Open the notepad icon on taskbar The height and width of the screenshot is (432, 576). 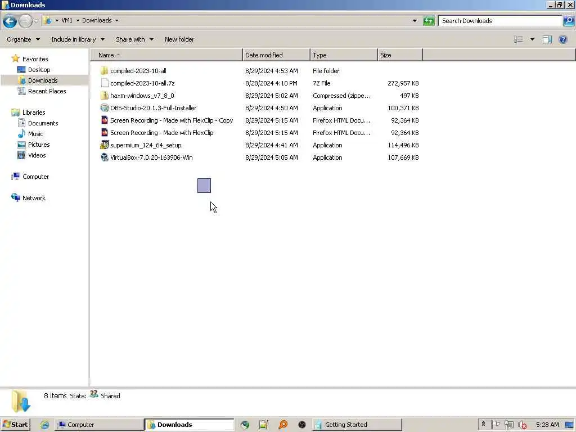pyautogui.click(x=264, y=425)
